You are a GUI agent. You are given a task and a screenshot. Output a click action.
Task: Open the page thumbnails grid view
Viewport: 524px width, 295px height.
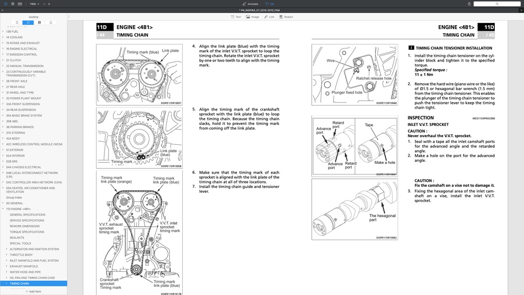13,4
